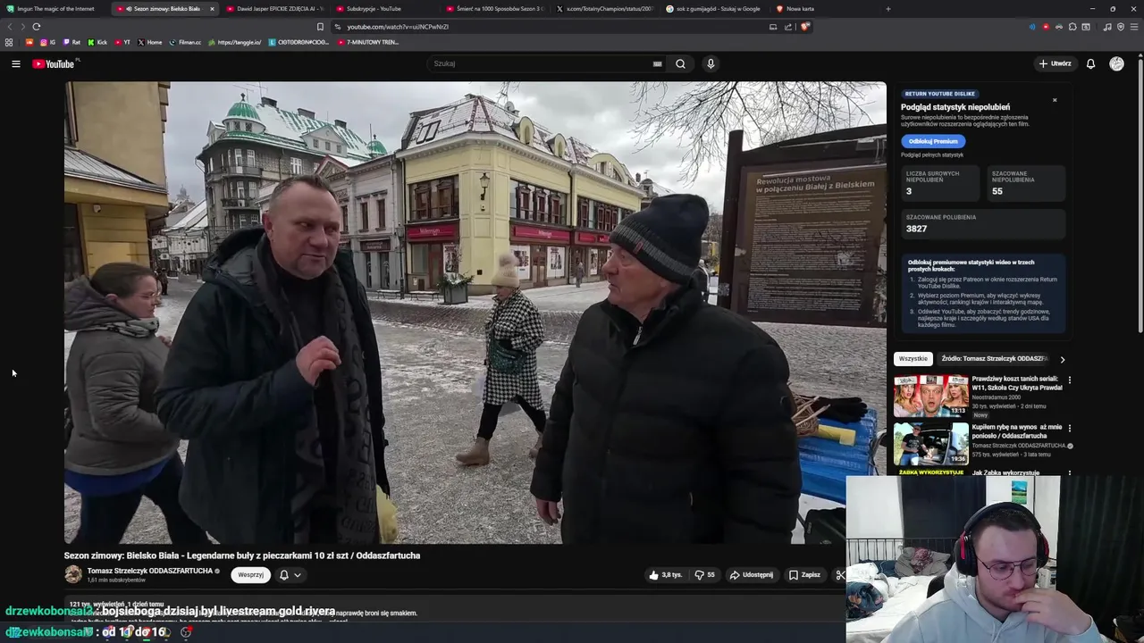Open the on-screen keyboard icon in search
Viewport: 1144px width, 643px height.
[657, 63]
